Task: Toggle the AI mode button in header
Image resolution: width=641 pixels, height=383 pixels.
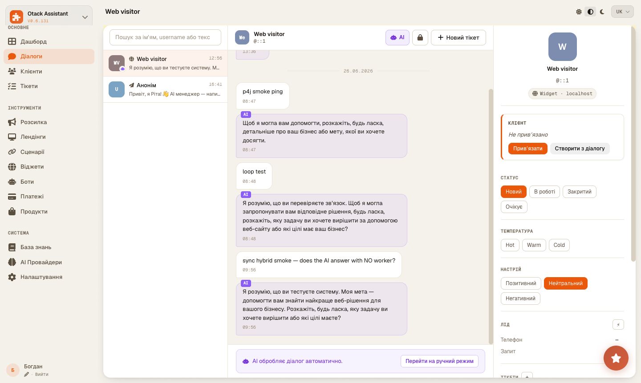Action: click(398, 37)
